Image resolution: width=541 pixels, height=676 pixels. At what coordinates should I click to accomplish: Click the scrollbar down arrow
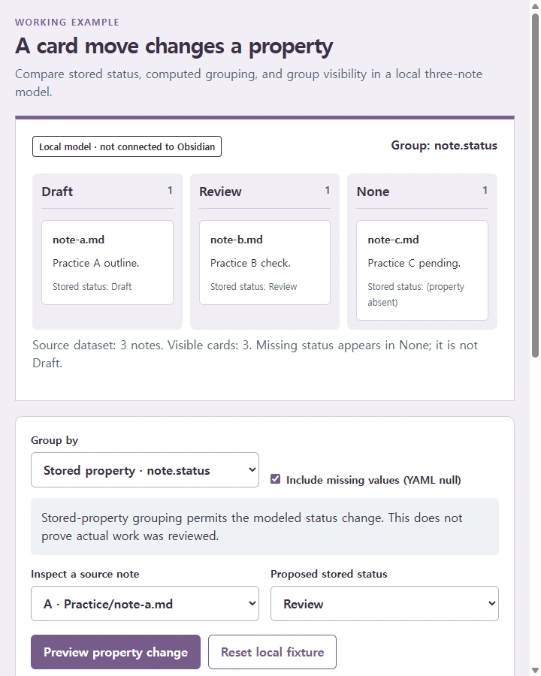pos(536,671)
